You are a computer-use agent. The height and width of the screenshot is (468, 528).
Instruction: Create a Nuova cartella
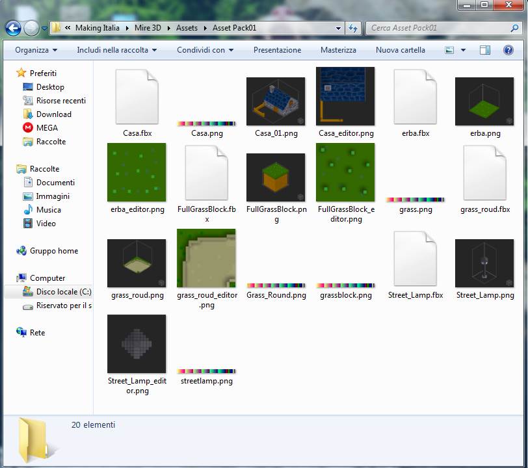pyautogui.click(x=400, y=50)
